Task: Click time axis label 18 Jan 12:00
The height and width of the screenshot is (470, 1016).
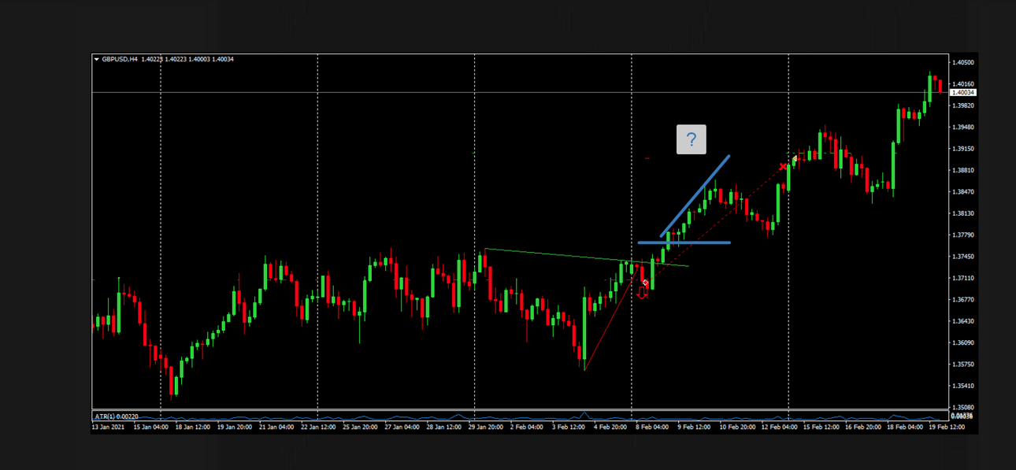Action: (192, 427)
